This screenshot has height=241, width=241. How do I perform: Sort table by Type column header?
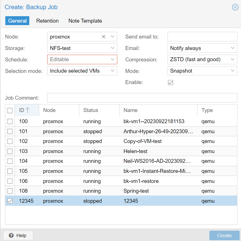[217, 110]
